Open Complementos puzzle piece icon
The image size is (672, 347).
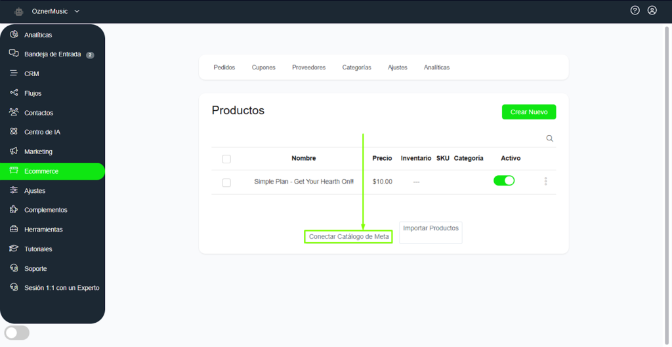(x=14, y=210)
